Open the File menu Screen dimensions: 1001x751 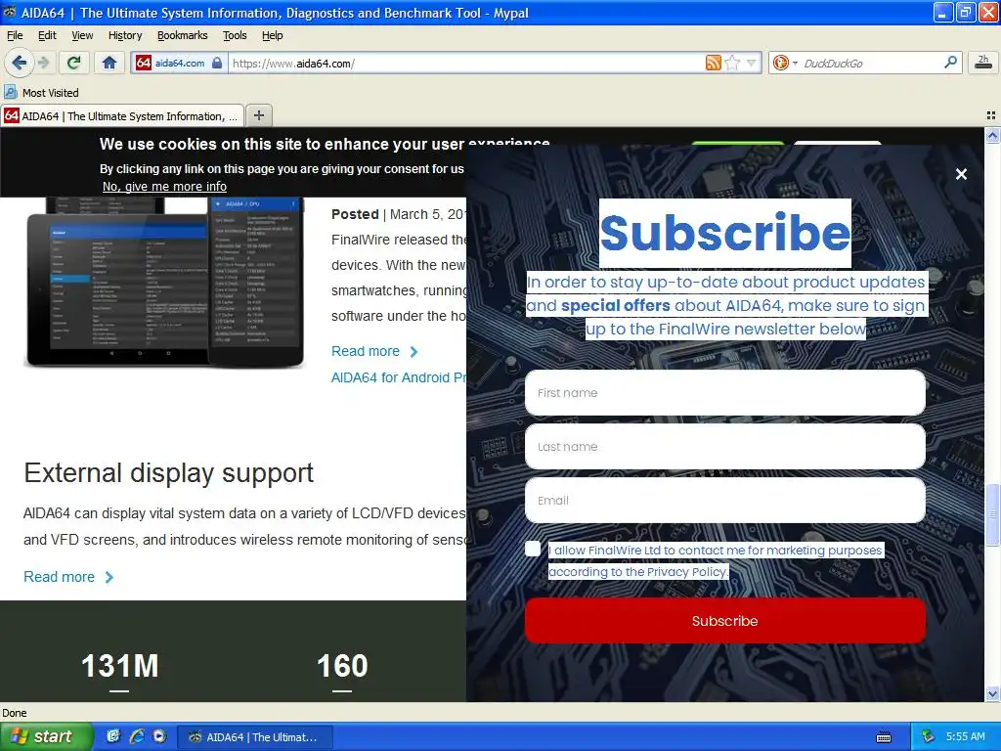(15, 35)
